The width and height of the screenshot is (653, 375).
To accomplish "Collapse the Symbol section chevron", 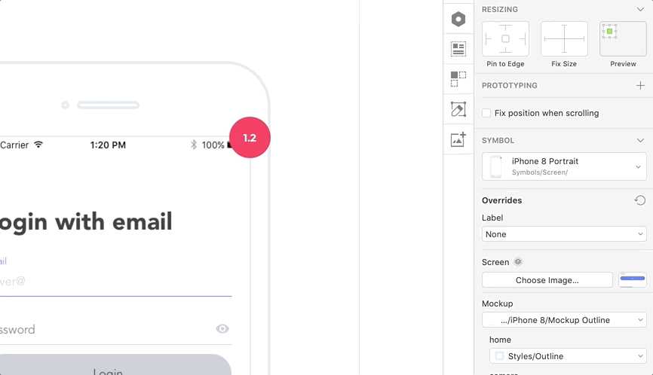I will click(640, 141).
